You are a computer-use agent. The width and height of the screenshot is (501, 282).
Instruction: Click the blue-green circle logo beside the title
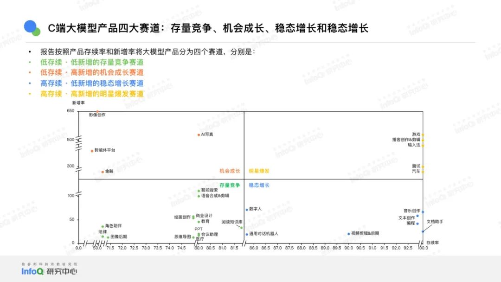point(32,28)
